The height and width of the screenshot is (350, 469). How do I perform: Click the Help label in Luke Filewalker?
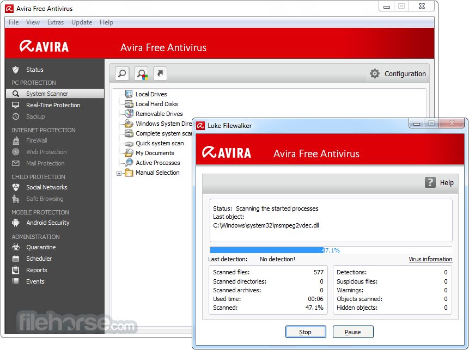pyautogui.click(x=447, y=183)
